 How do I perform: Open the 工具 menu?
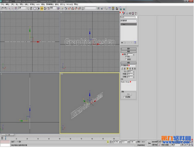[12, 4]
